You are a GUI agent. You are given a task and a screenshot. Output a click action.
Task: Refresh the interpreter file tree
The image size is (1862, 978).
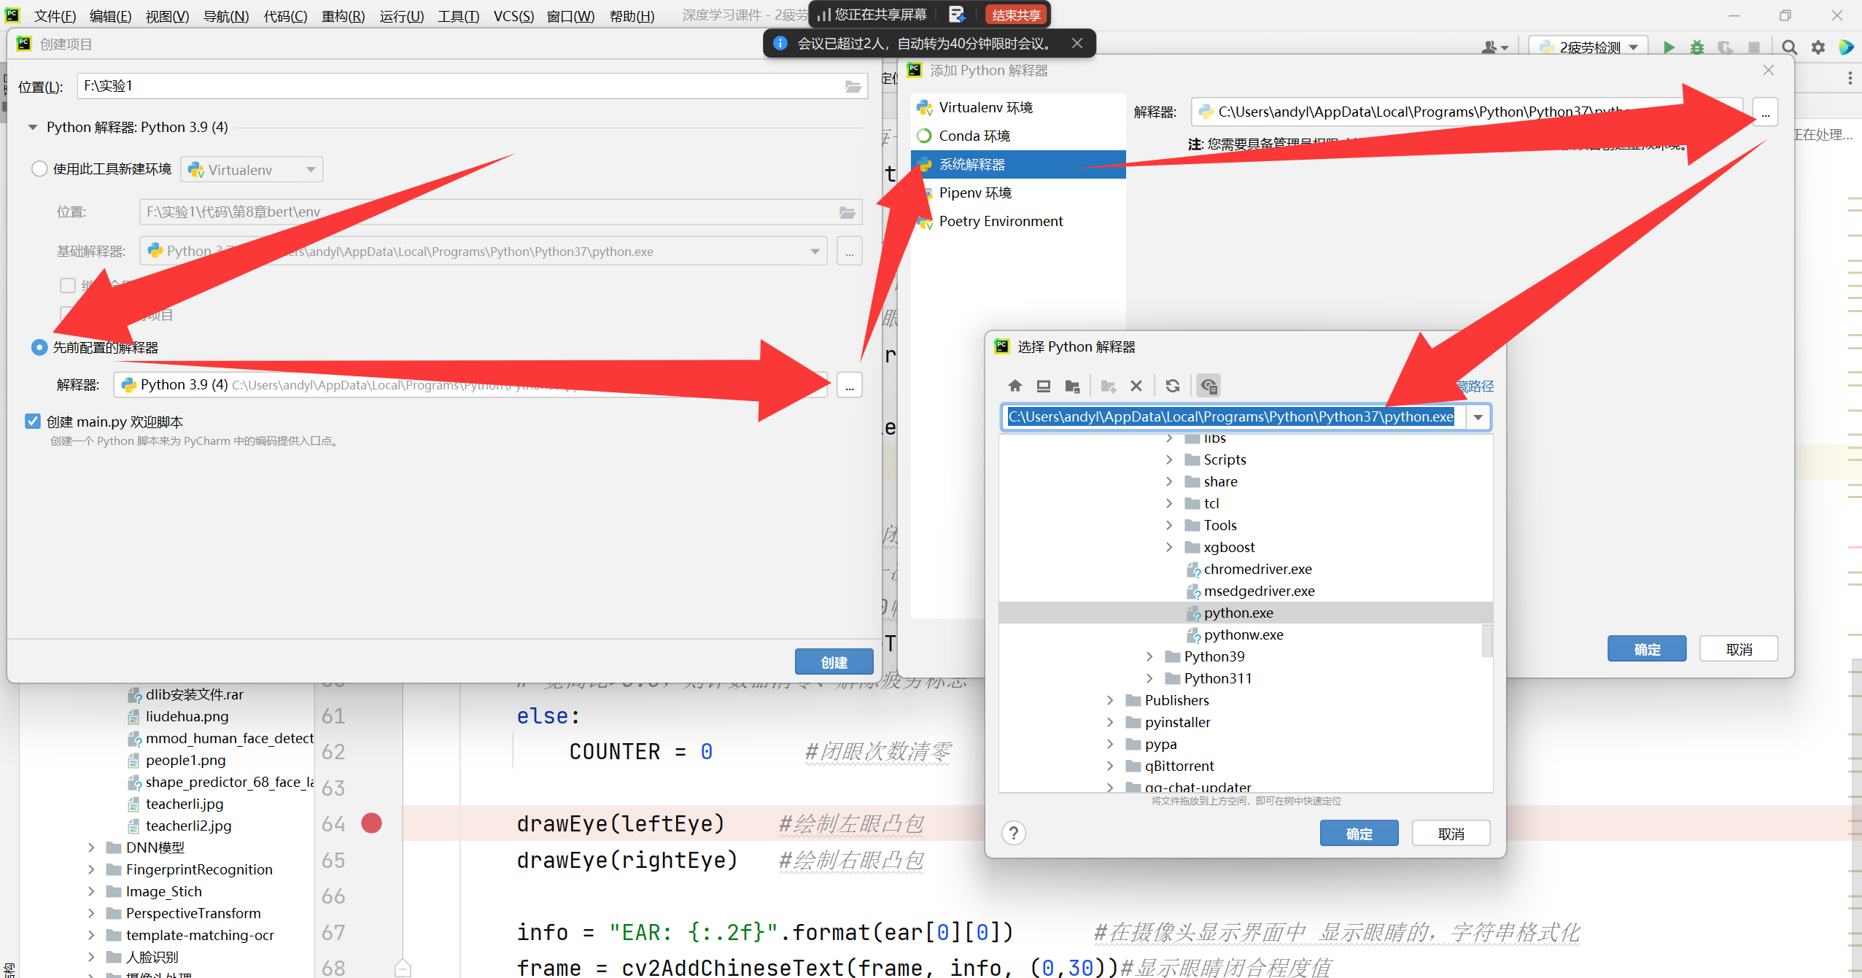point(1172,386)
